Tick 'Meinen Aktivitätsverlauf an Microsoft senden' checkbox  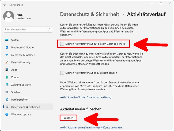(62, 73)
